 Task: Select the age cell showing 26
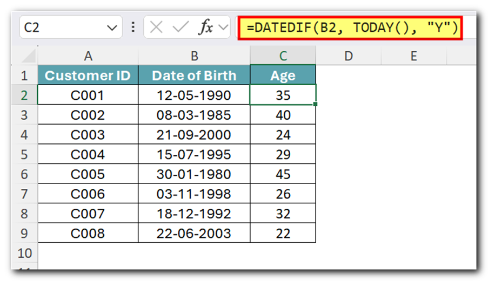[x=283, y=194]
